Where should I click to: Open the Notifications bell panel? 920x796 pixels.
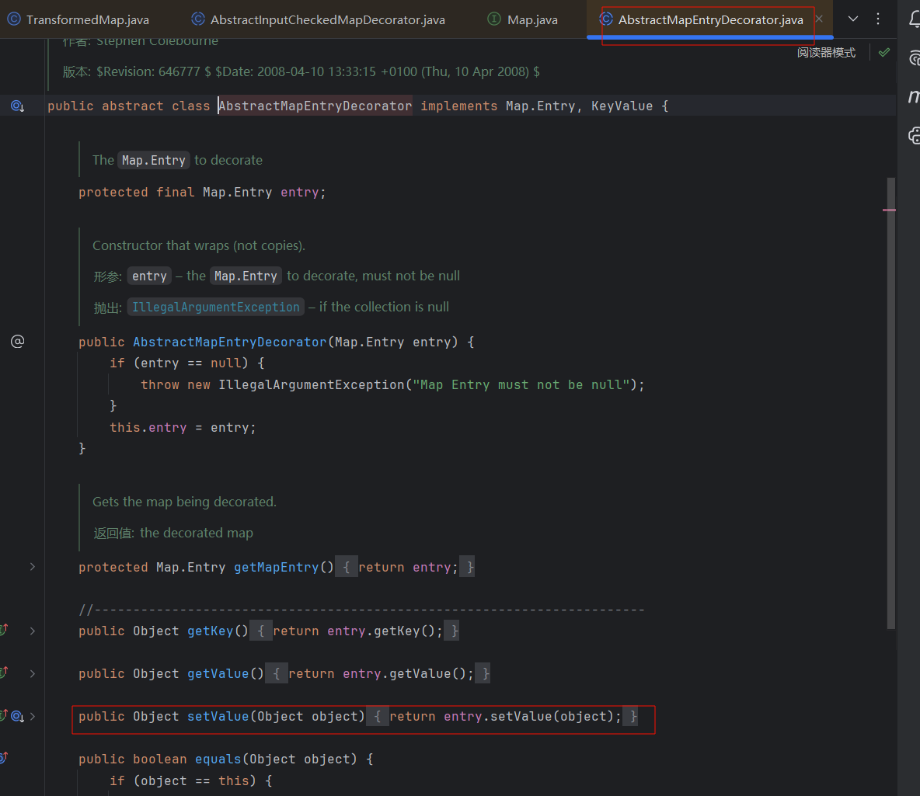pos(914,19)
